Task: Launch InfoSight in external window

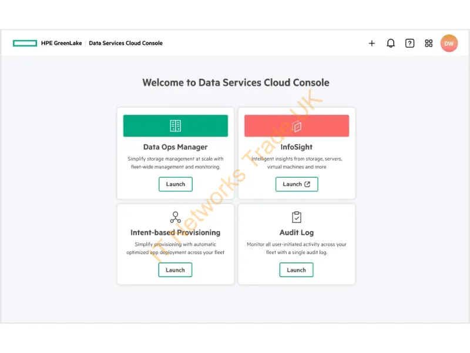Action: click(x=297, y=184)
